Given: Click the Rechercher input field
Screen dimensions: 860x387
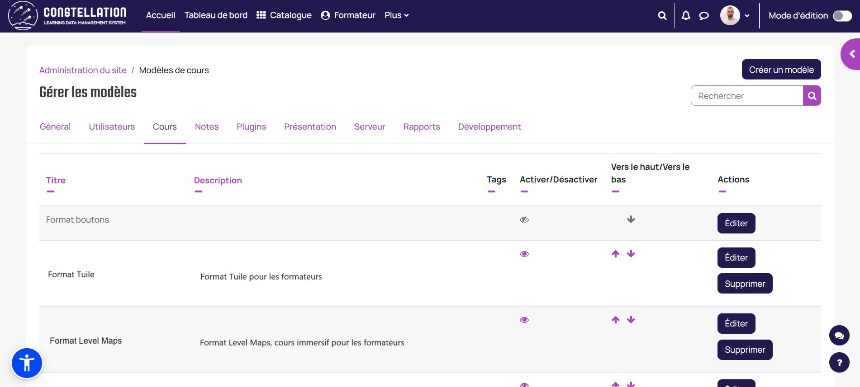Looking at the screenshot, I should 746,96.
